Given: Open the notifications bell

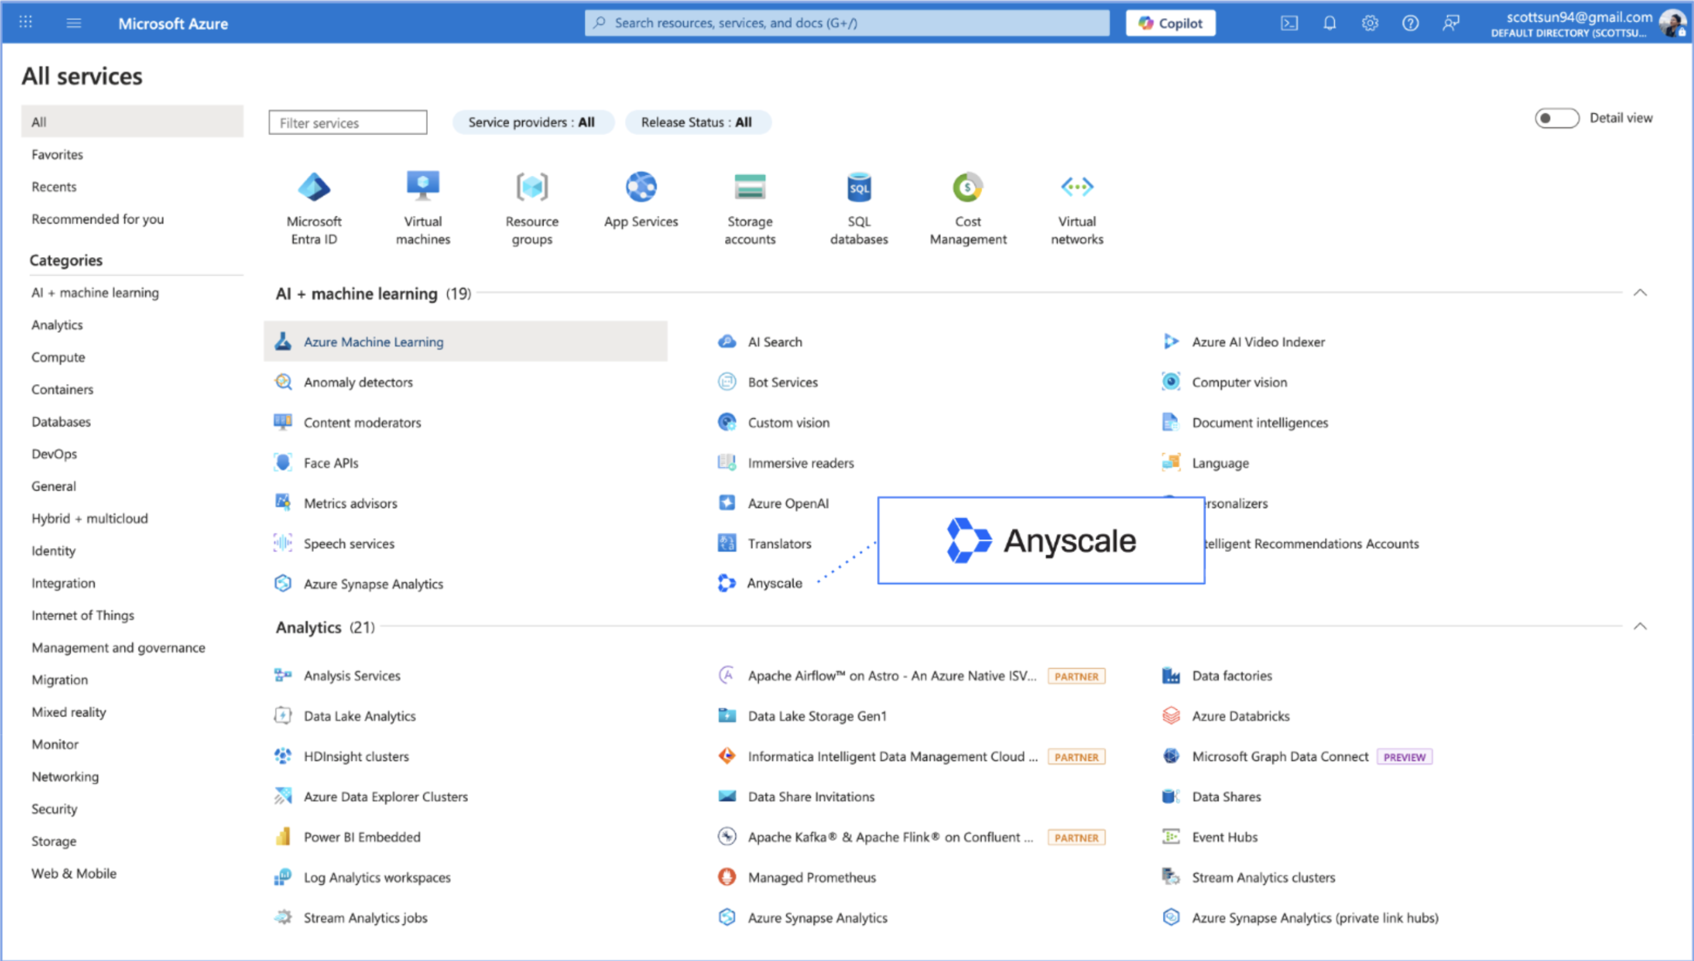Looking at the screenshot, I should tap(1330, 23).
